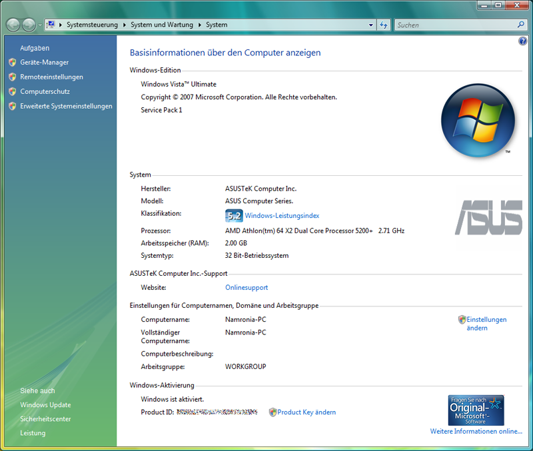The image size is (533, 451).
Task: Expand the arrow after Systemsteuerung in the breadcrumb
Action: click(123, 25)
